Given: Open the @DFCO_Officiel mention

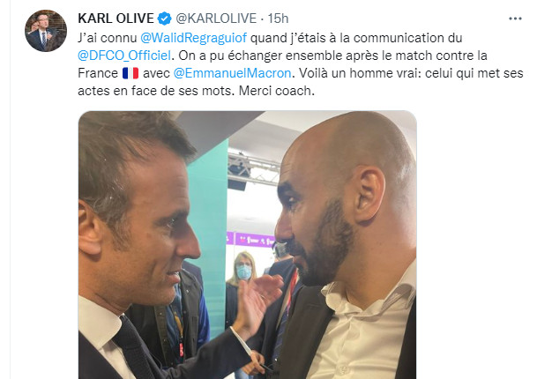Looking at the screenshot, I should click(124, 56).
